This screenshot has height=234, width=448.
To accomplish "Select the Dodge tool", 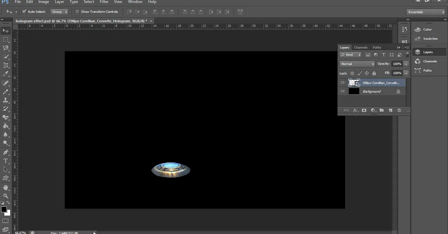I will click(6, 143).
